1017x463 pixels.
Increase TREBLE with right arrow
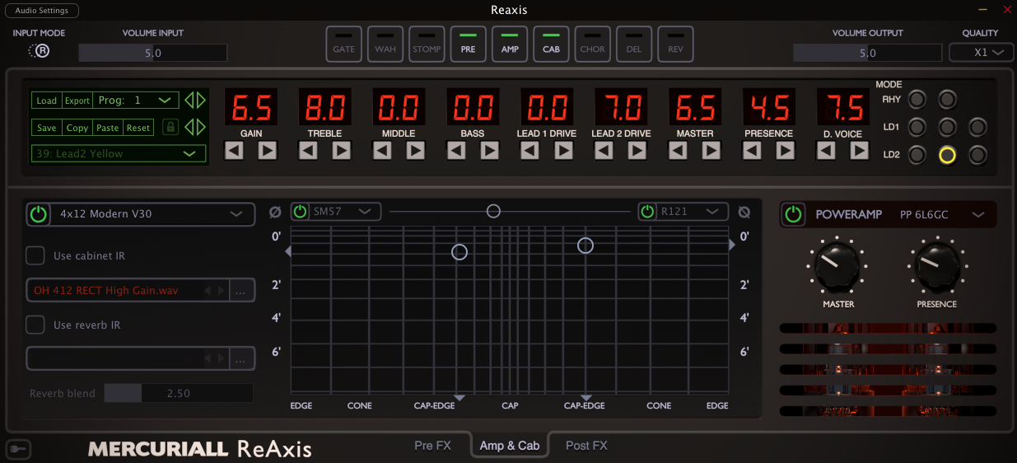pos(341,151)
